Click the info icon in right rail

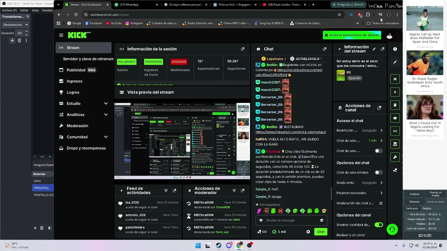click(395, 49)
